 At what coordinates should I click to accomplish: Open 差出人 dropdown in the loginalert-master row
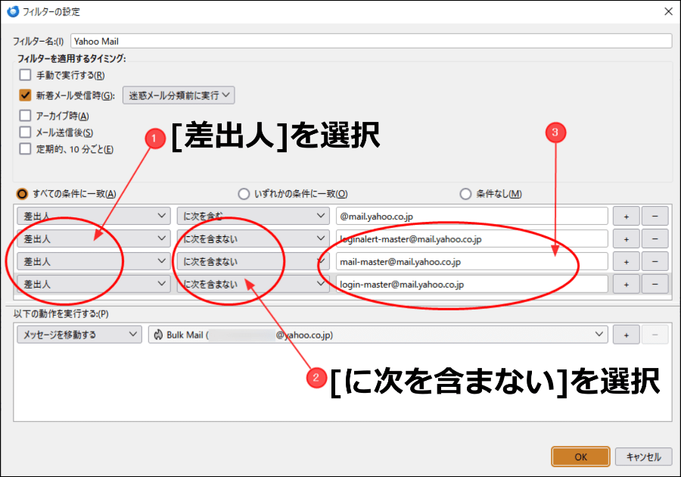[93, 238]
